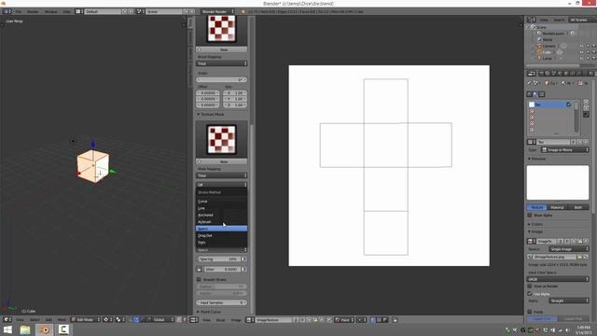Browse image datablock in image editor header
The height and width of the screenshot is (336, 597).
[x=250, y=320]
